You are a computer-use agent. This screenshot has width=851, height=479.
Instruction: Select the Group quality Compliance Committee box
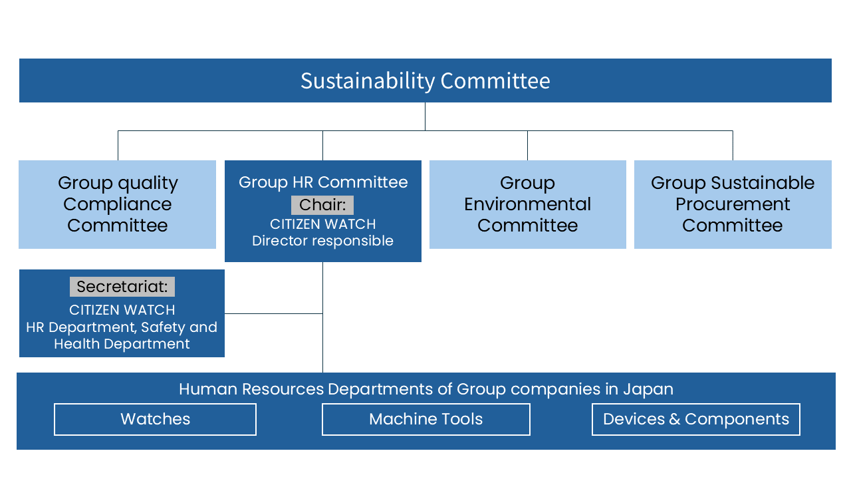117,204
